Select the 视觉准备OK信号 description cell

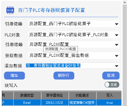coord(83,102)
